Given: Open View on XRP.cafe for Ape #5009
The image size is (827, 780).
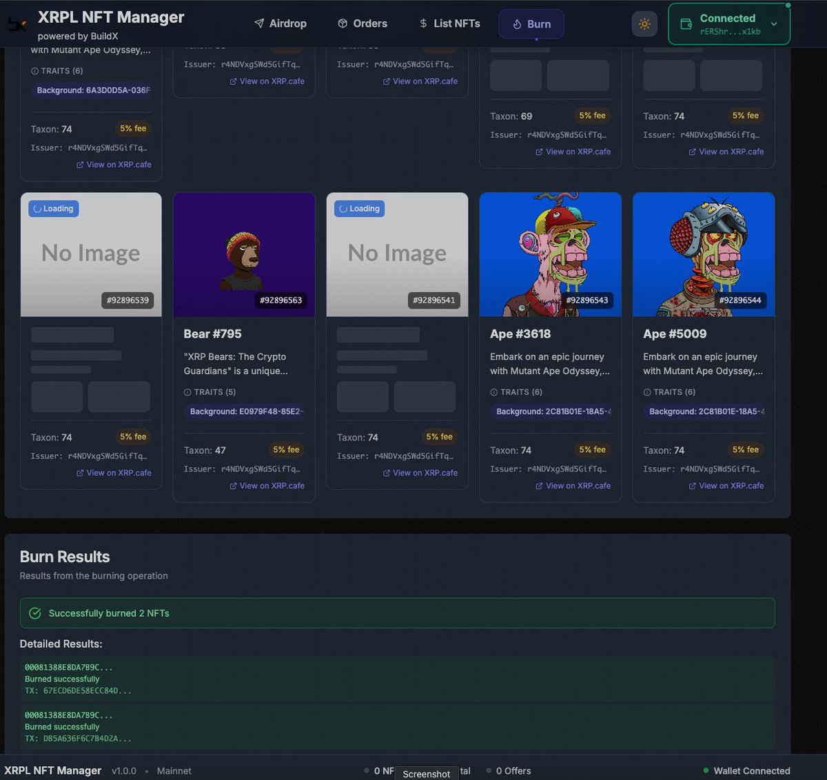Looking at the screenshot, I should [726, 486].
